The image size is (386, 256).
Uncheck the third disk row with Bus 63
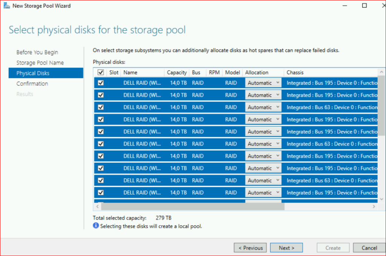pos(101,108)
